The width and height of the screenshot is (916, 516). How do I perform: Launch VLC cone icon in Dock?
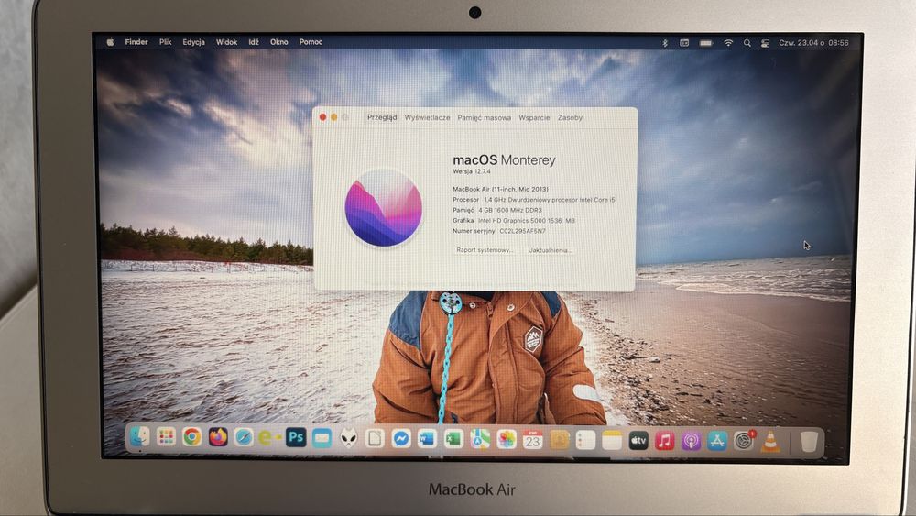(x=770, y=442)
